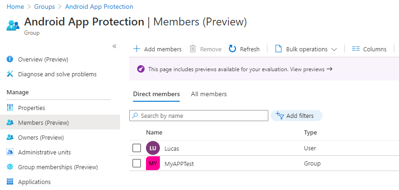This screenshot has height=190, width=399.
Task: Click the Search by name field
Action: [x=199, y=116]
